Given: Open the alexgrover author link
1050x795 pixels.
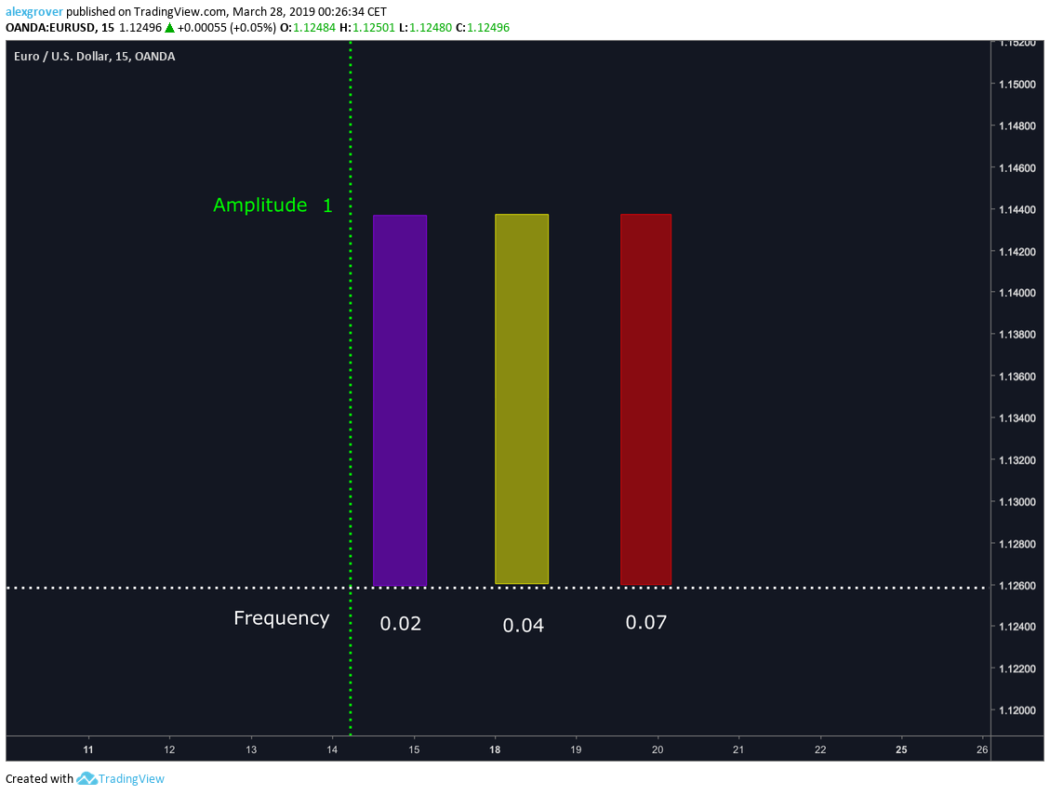Looking at the screenshot, I should click(34, 11).
